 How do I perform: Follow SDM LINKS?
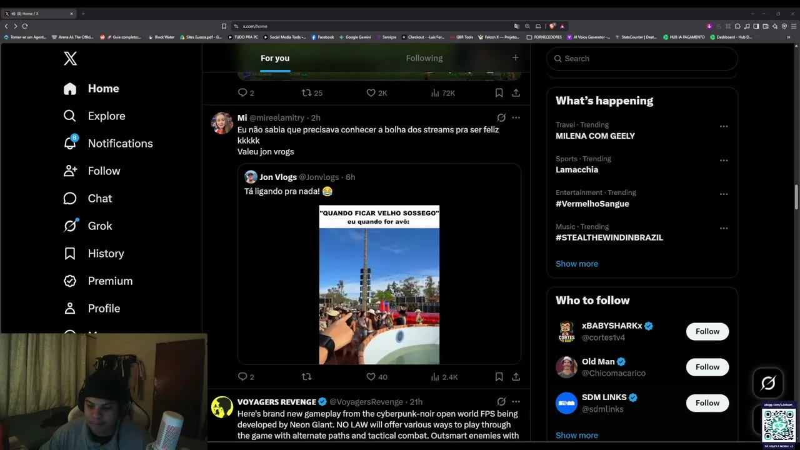coord(707,403)
